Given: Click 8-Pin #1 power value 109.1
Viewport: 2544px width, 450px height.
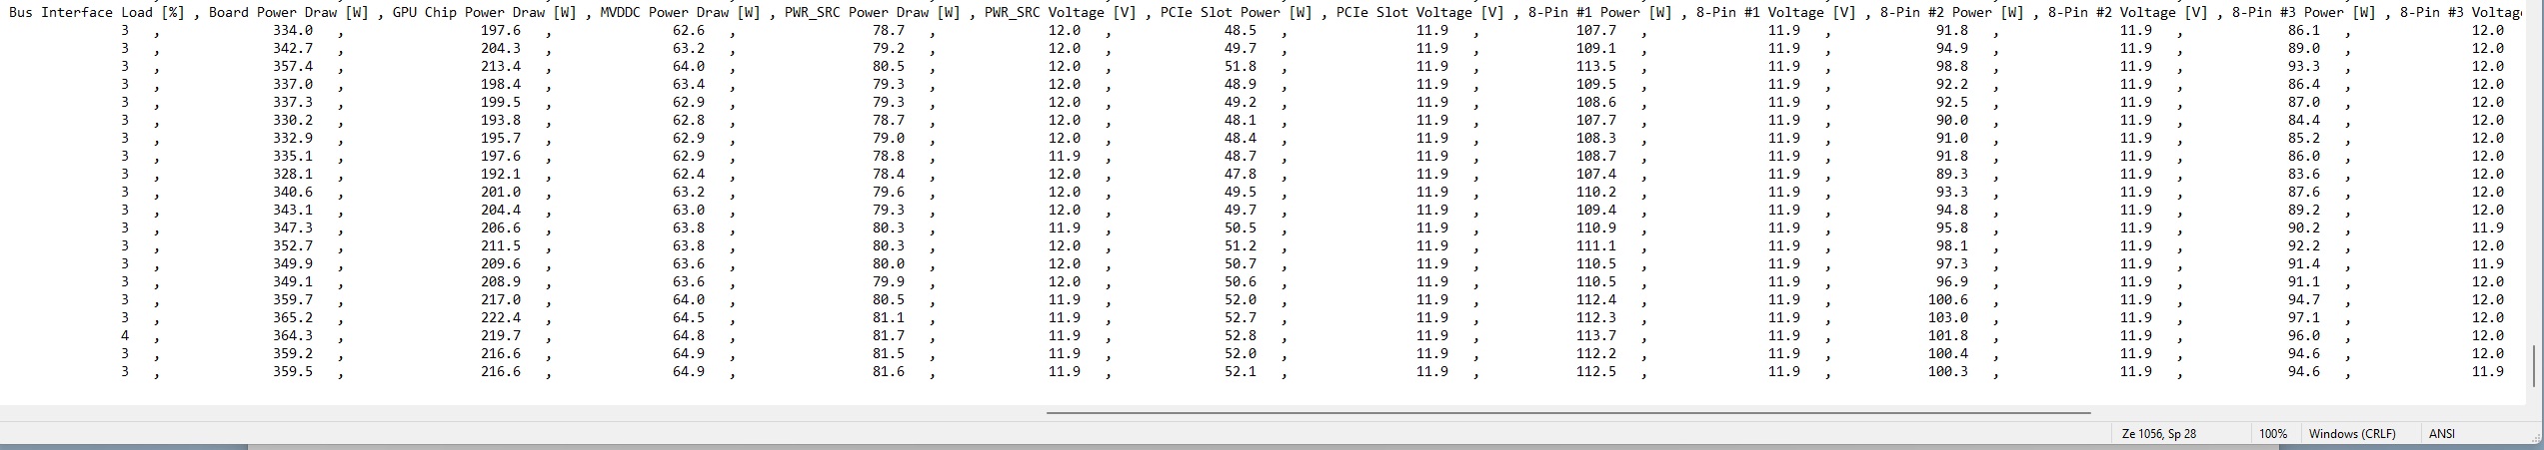Looking at the screenshot, I should [x=1596, y=48].
